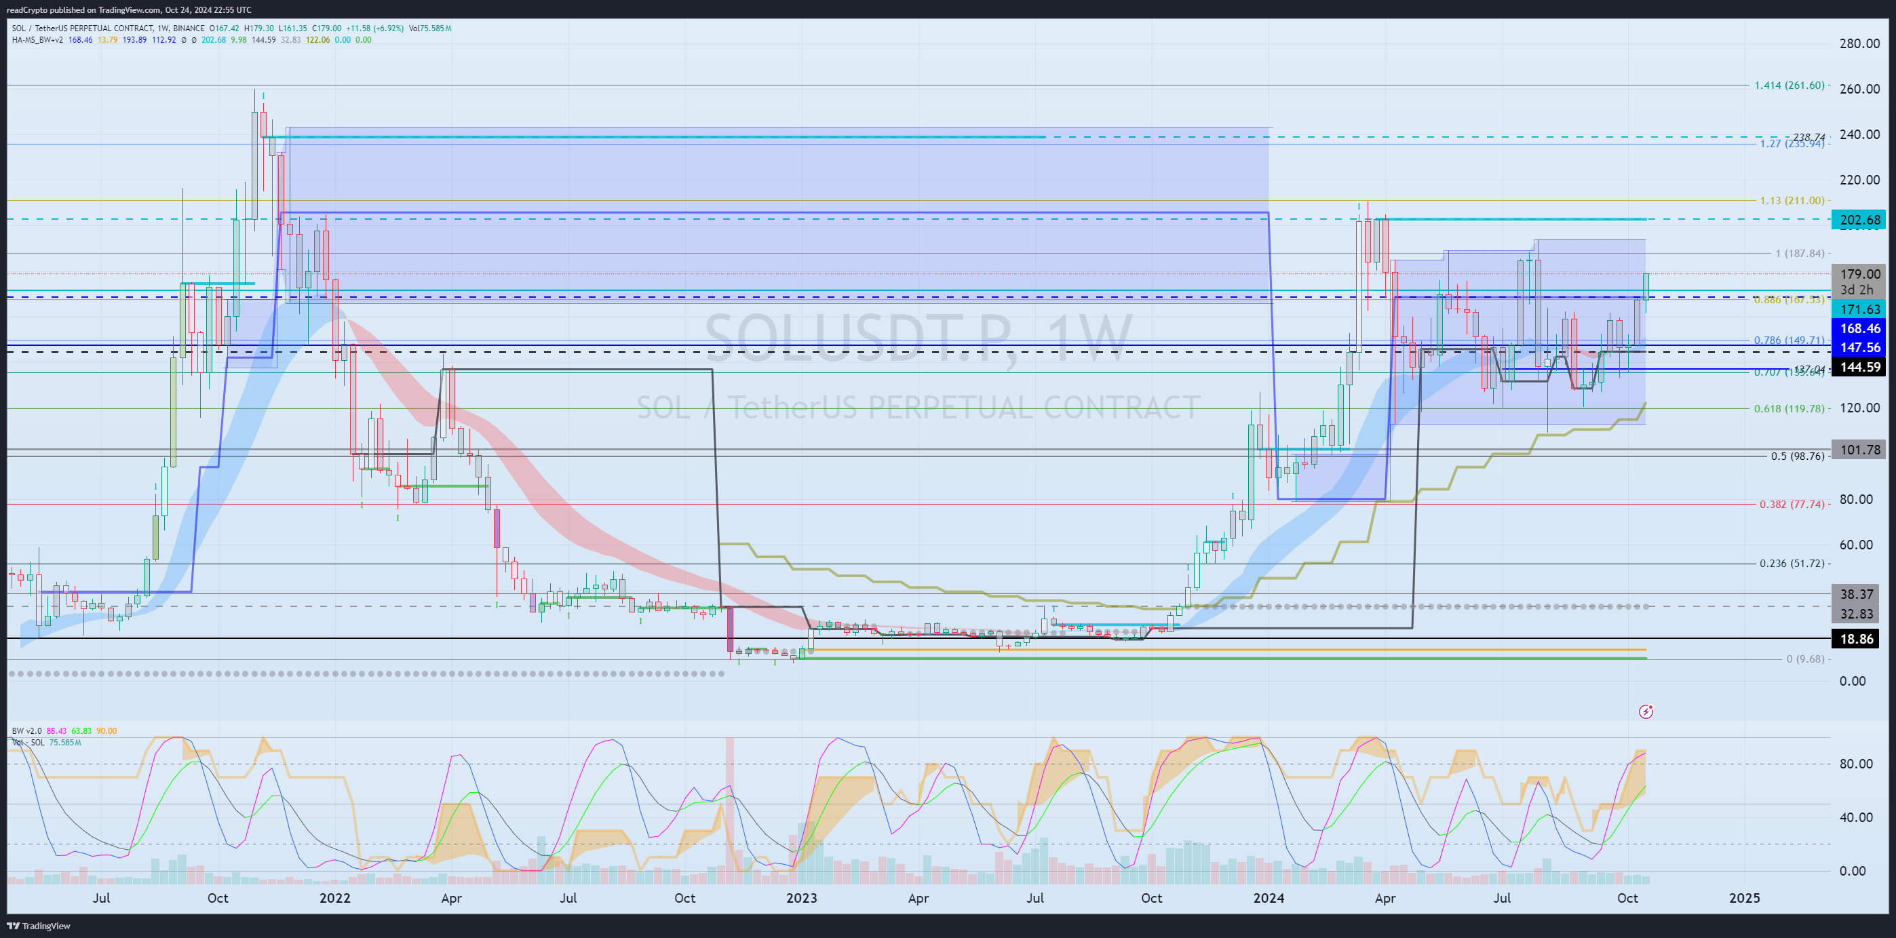Viewport: 1896px width, 938px height.
Task: Select the 0.618 (119.78) Fibonacci label
Action: (1789, 408)
